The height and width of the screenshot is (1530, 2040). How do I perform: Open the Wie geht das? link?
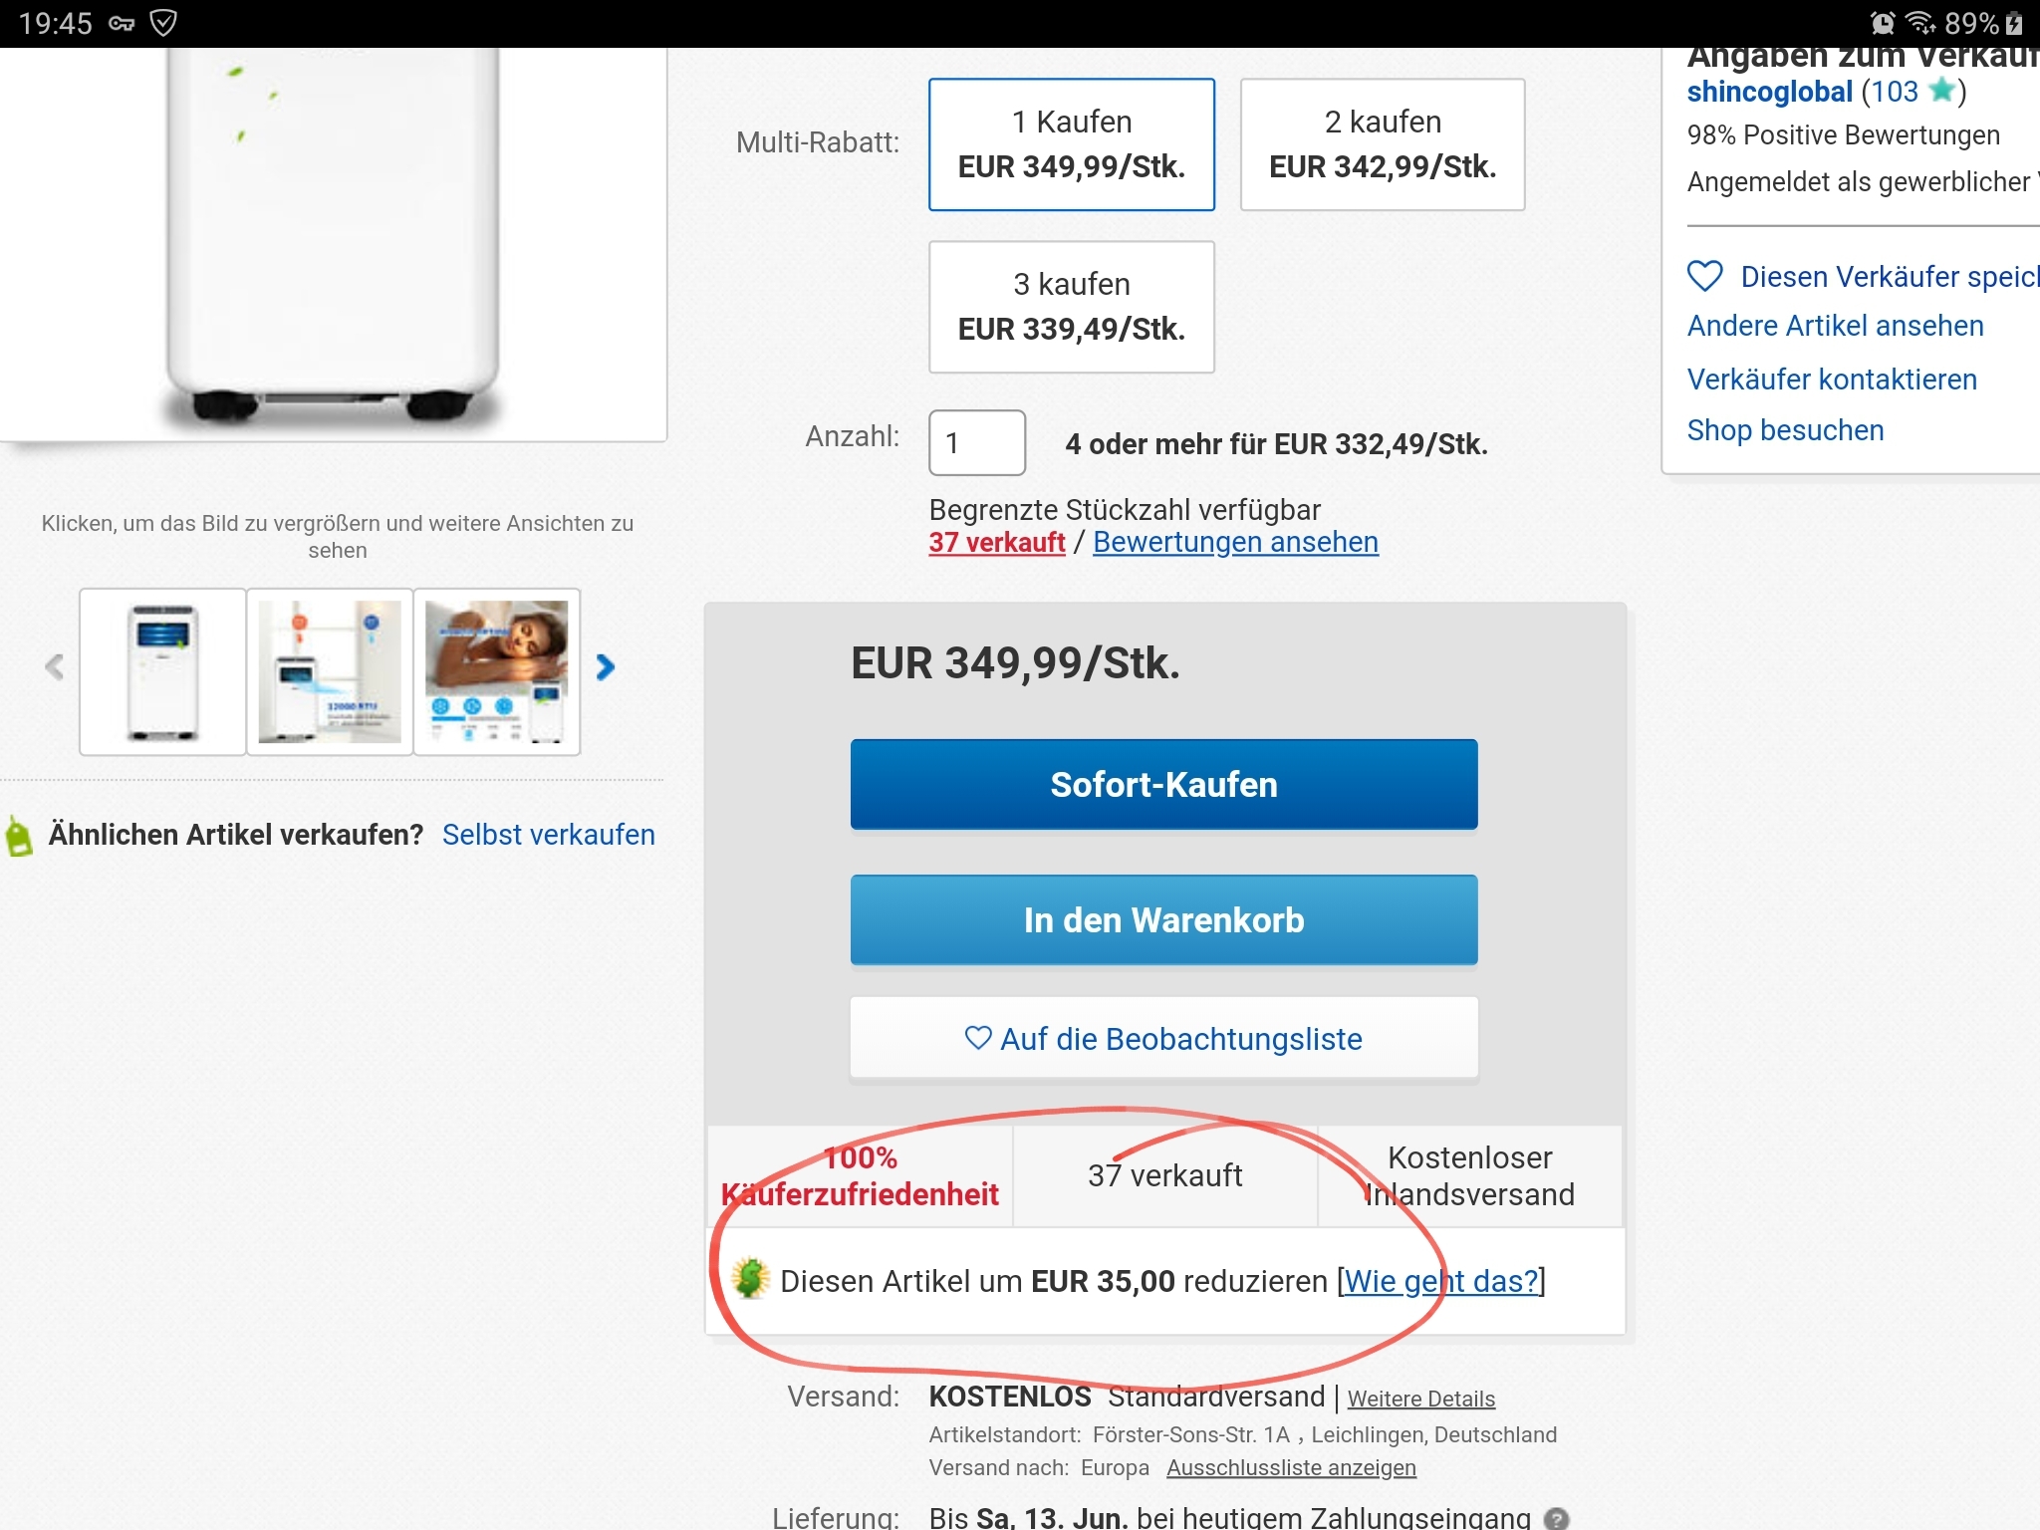[1440, 1281]
